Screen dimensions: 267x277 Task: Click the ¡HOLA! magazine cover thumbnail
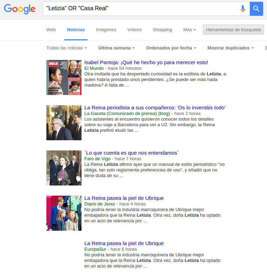[x=64, y=77]
